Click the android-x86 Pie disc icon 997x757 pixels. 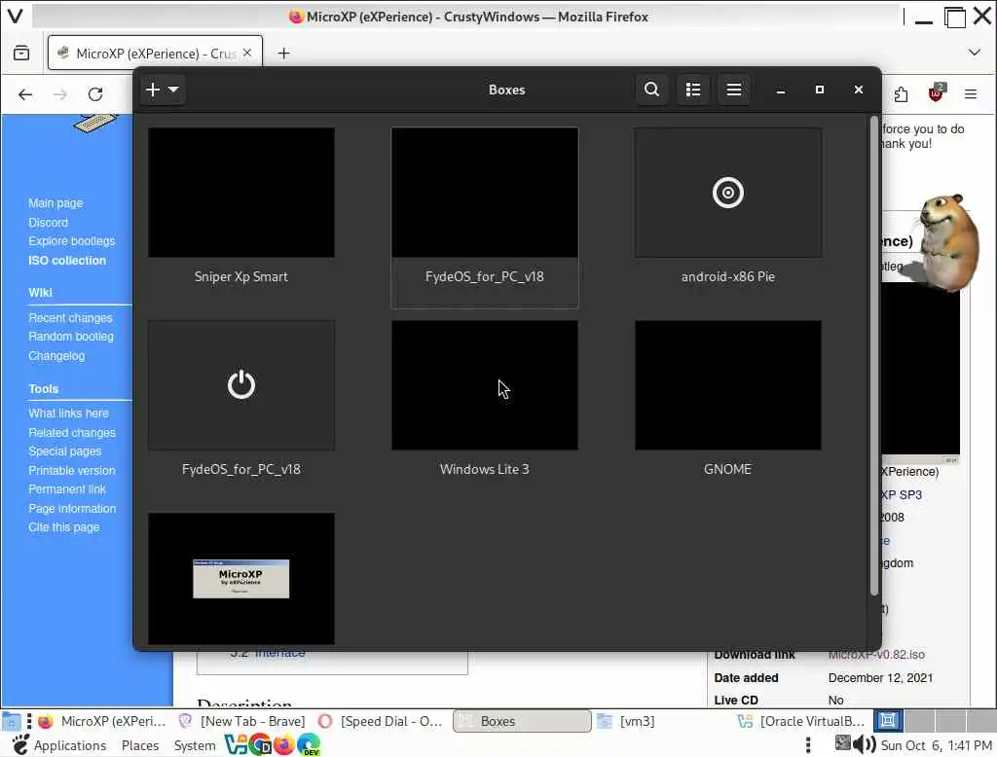(x=728, y=193)
